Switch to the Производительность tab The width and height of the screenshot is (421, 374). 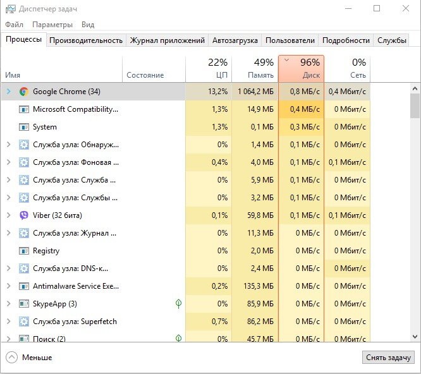pos(86,40)
